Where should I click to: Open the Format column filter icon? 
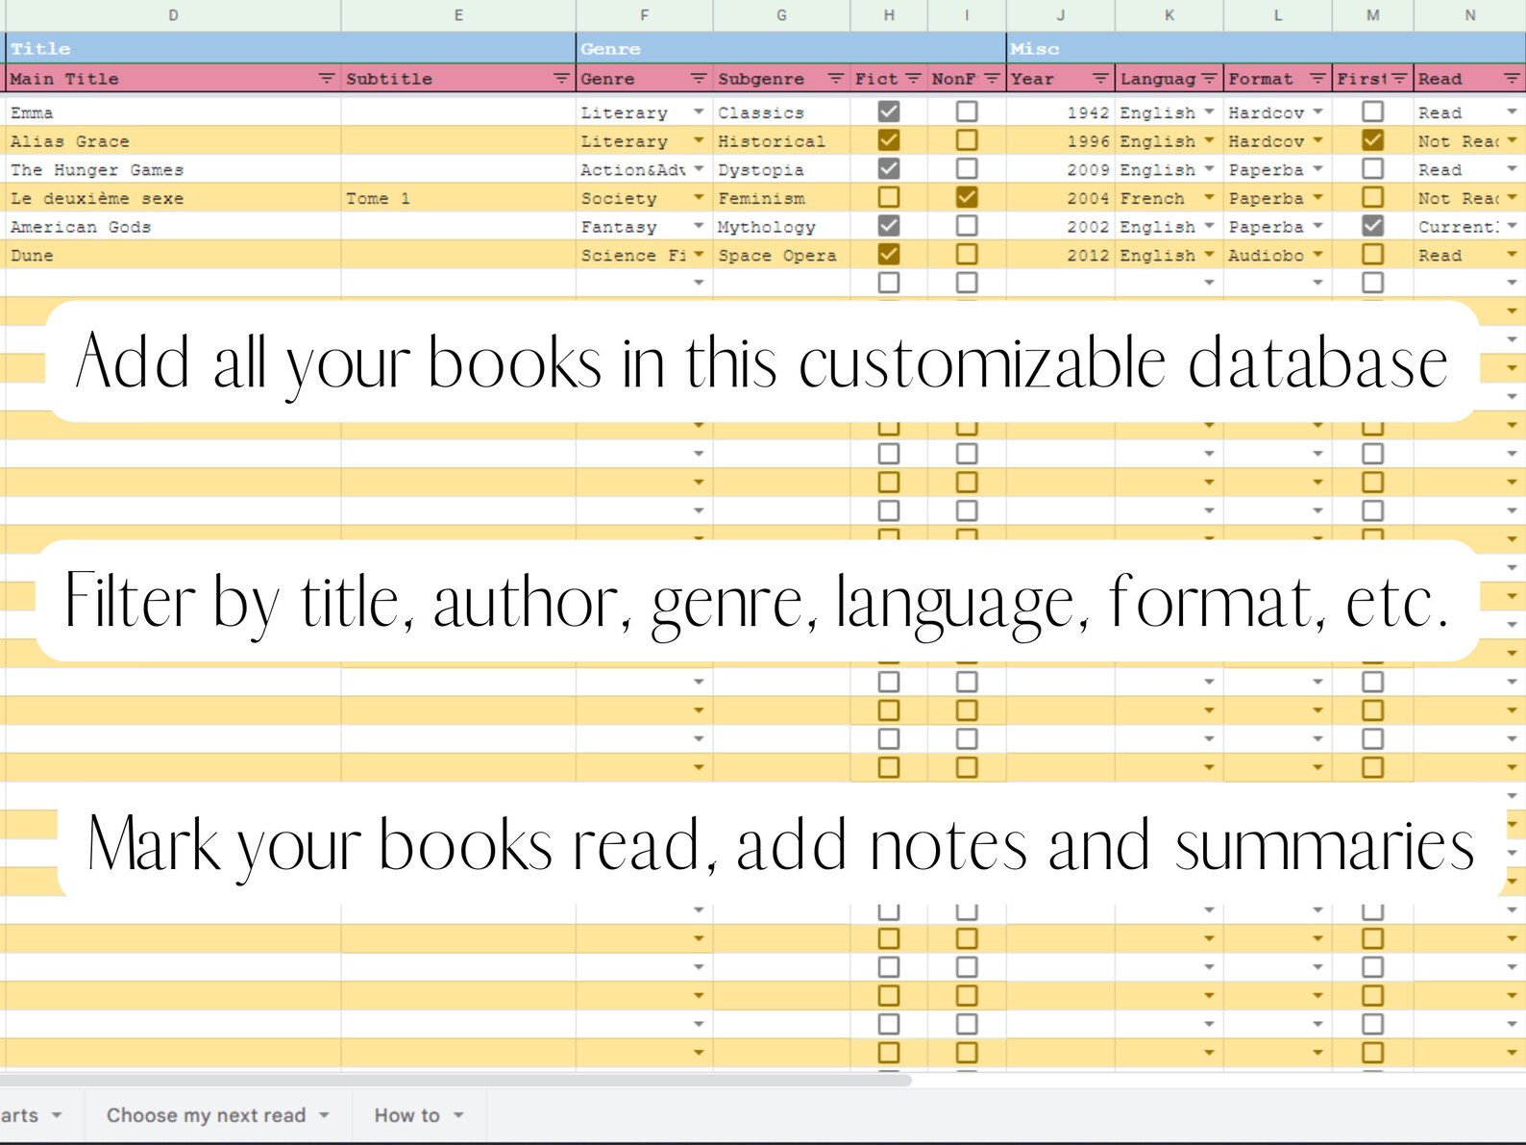[x=1317, y=79]
